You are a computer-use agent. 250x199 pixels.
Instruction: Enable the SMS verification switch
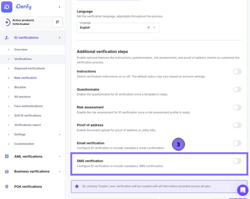coord(237,161)
